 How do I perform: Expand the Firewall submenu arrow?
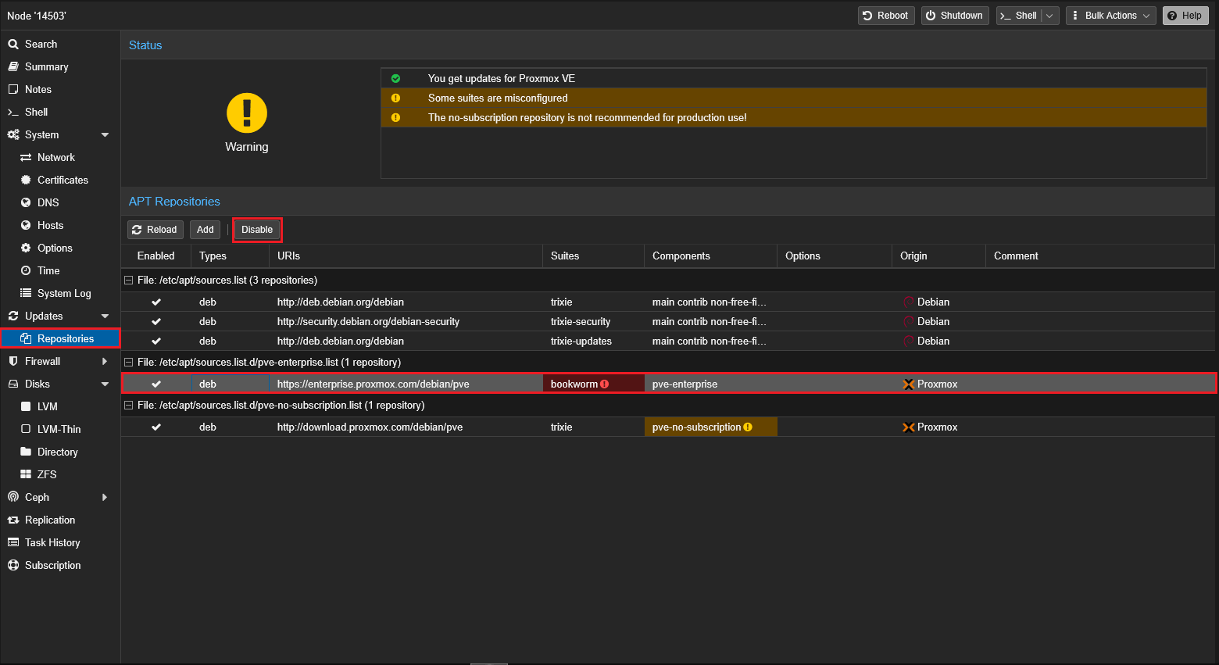pos(105,362)
